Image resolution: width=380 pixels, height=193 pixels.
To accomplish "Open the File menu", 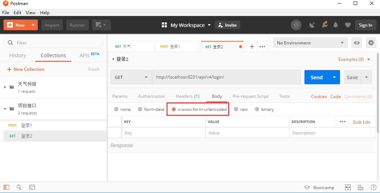I will coord(6,13).
